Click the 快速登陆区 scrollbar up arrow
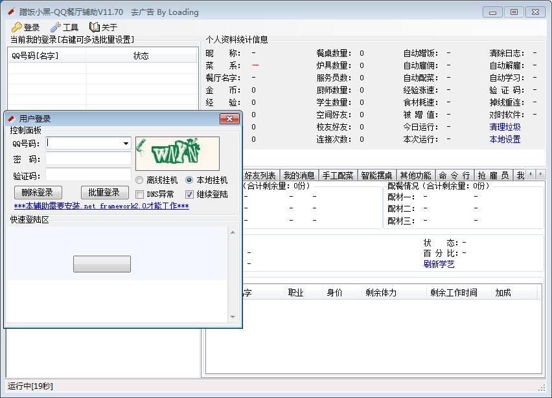This screenshot has height=398, width=552. pyautogui.click(x=233, y=232)
